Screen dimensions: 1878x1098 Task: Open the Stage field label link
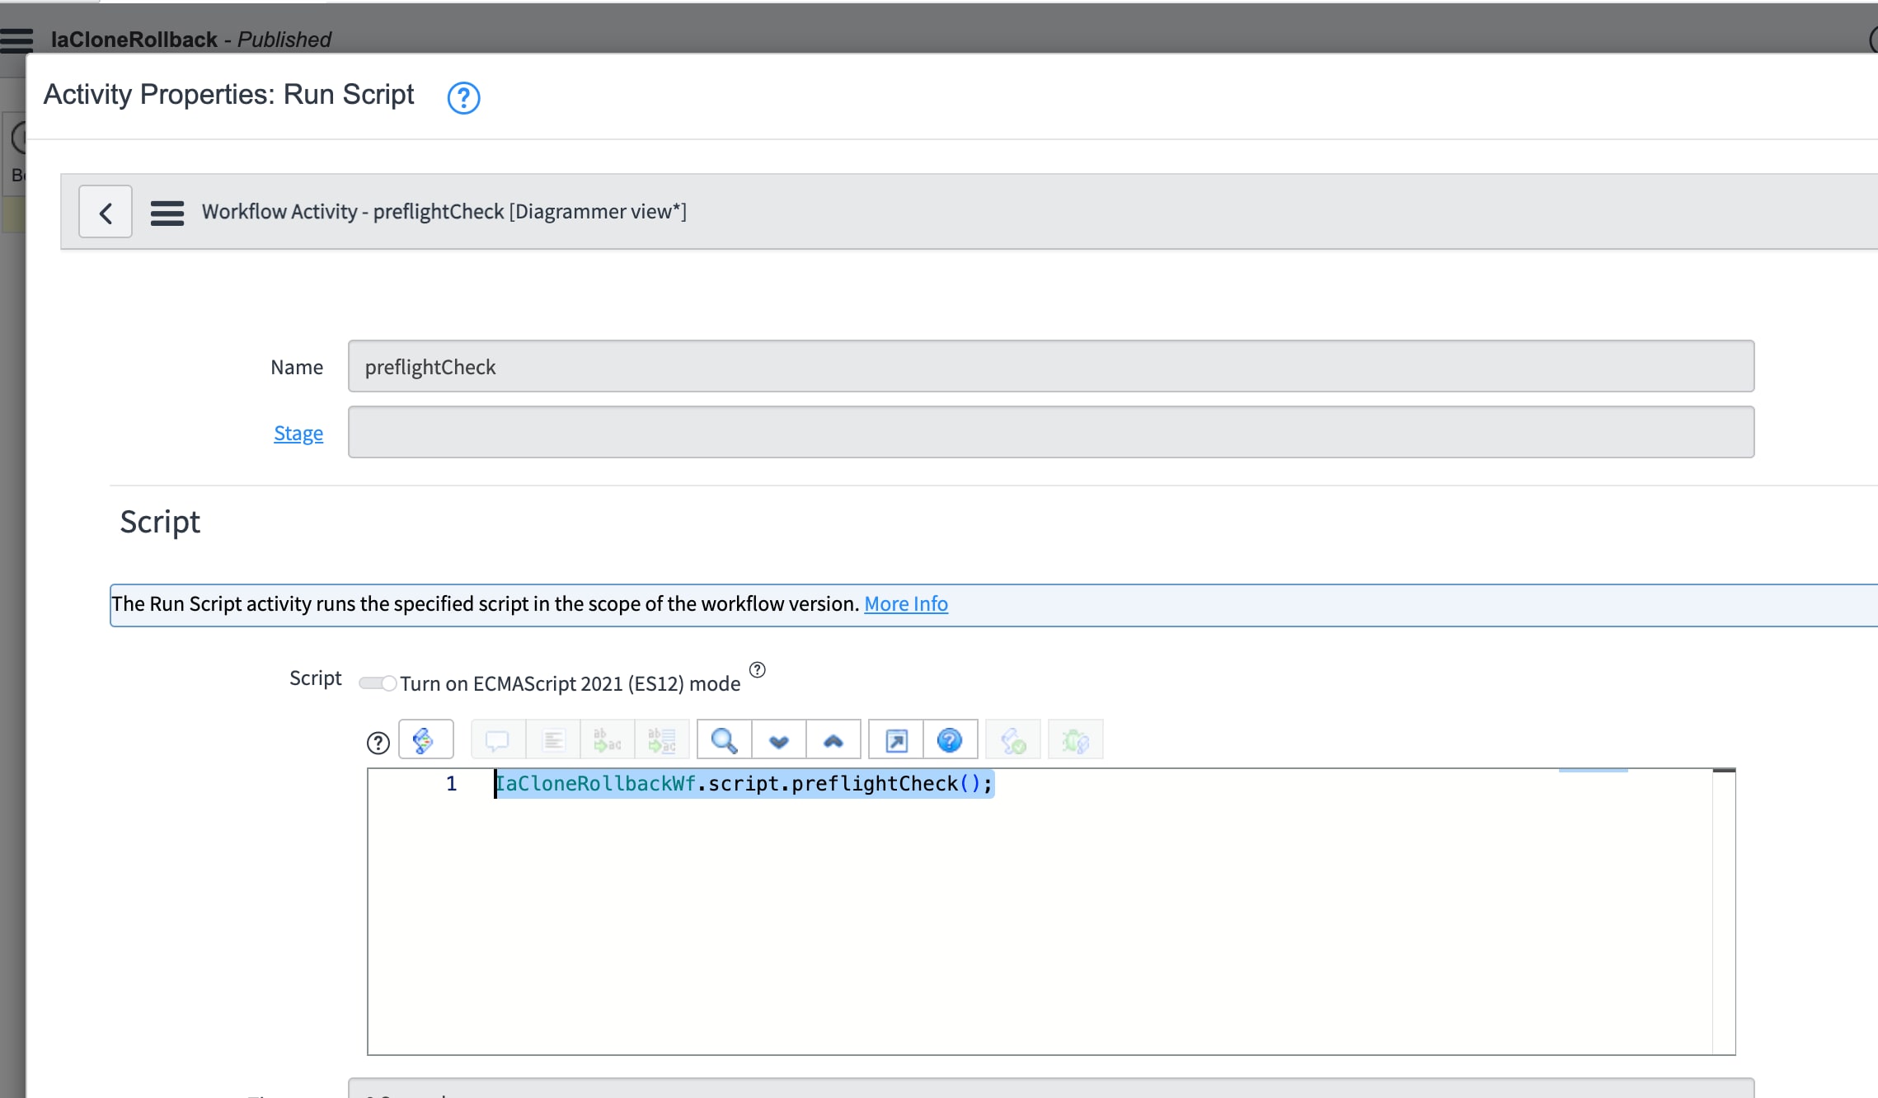click(298, 434)
